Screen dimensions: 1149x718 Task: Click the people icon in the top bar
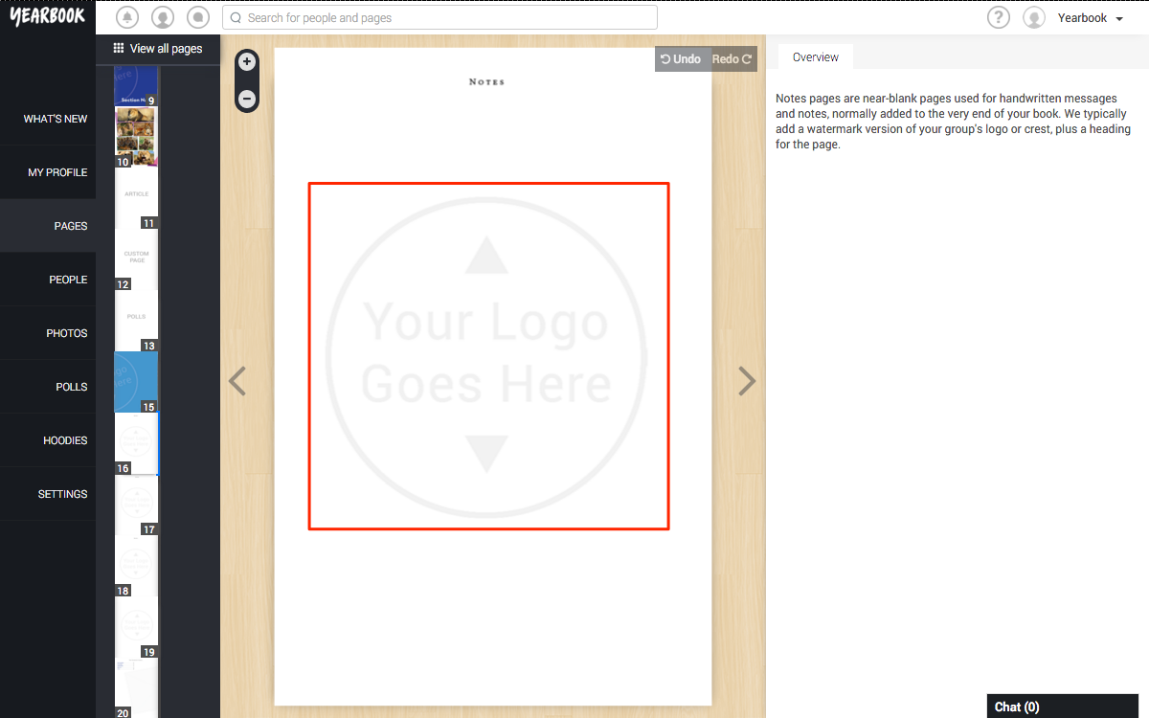coord(162,16)
